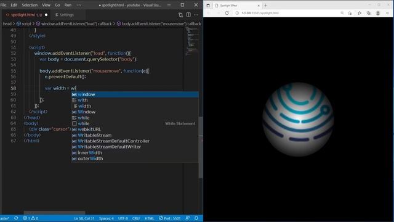394x222 pixels.
Task: Open the browser profile icon
Action: (x=378, y=13)
